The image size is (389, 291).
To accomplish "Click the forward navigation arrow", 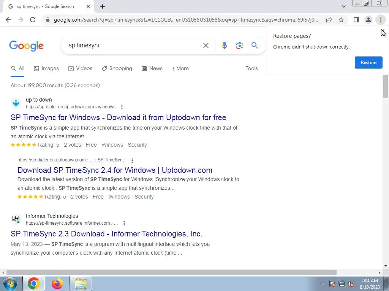I will (x=21, y=20).
